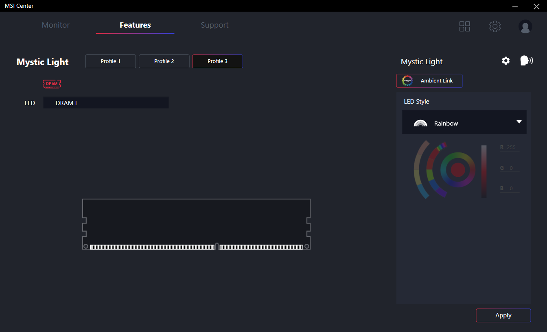Switch to the Monitor tab
The height and width of the screenshot is (332, 547).
[56, 25]
